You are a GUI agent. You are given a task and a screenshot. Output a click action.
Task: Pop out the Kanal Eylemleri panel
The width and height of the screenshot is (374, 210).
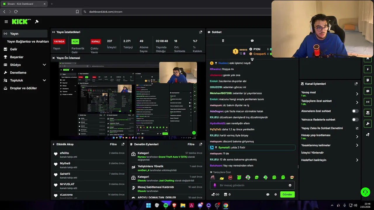(356, 84)
